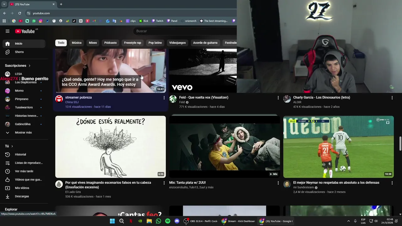Viewport: 402px width, 226px height.
Task: Open options menu for El mejor Neymar video
Action: pos(392,183)
